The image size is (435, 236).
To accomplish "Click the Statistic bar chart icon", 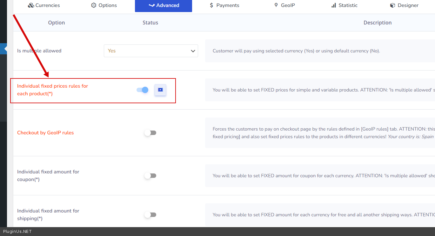I will [x=334, y=5].
